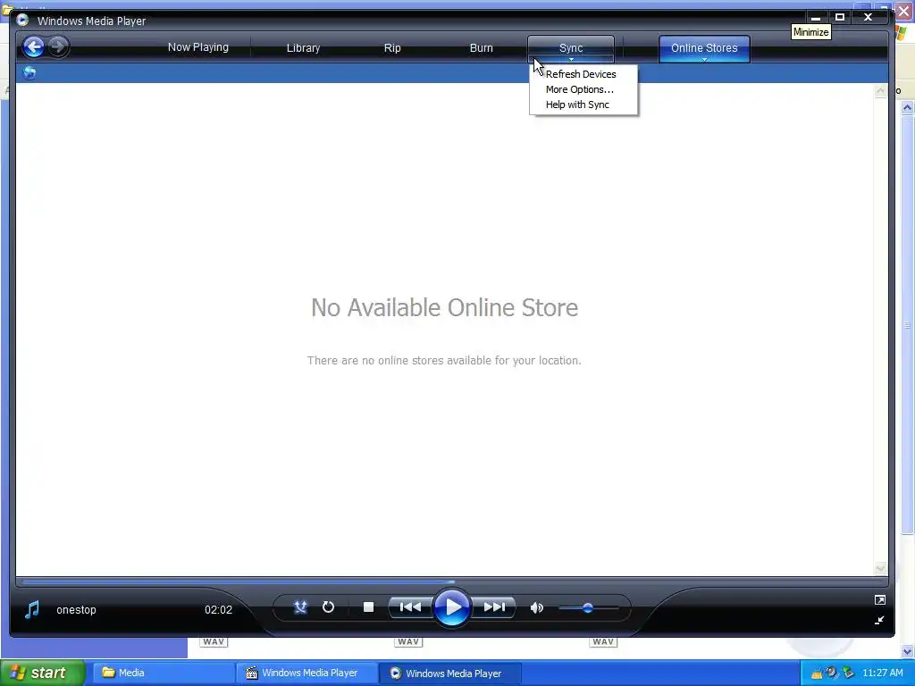The height and width of the screenshot is (686, 915).
Task: Click the scroll-up arrow in the background window
Action: [x=908, y=107]
